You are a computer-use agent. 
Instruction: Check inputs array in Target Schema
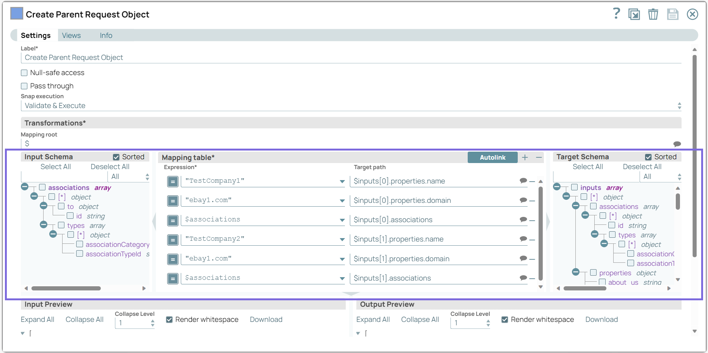pyautogui.click(x=575, y=187)
